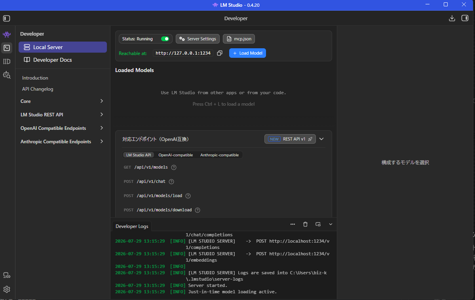
Task: Collapse the 対応エンドポイント panel chevron
Action: point(321,139)
